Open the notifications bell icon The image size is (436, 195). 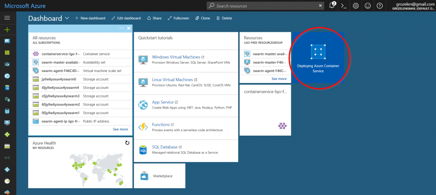pyautogui.click(x=332, y=6)
